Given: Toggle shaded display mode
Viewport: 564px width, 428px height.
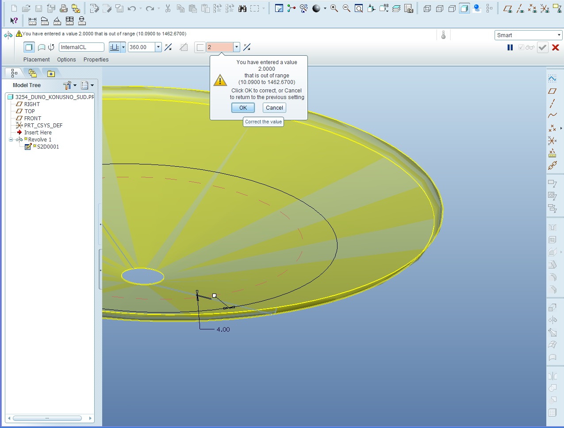Looking at the screenshot, I should pyautogui.click(x=464, y=8).
